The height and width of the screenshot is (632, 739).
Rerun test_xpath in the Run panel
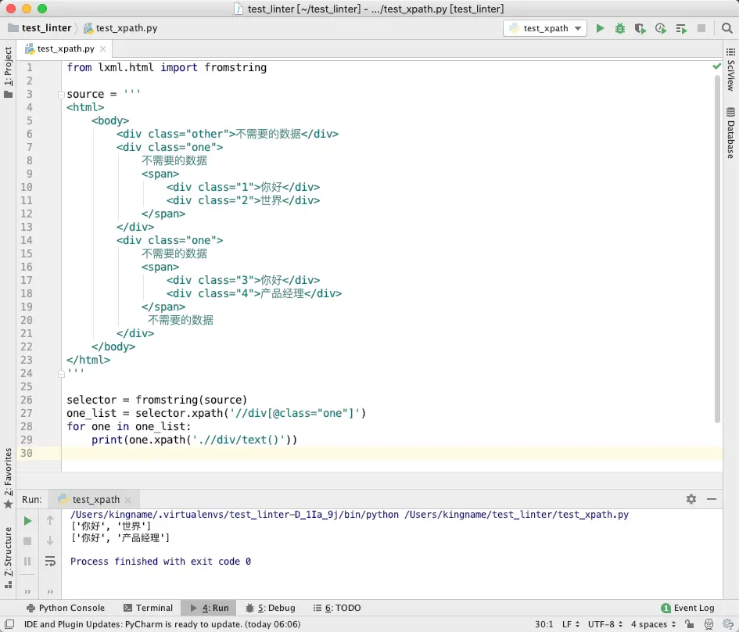(27, 521)
